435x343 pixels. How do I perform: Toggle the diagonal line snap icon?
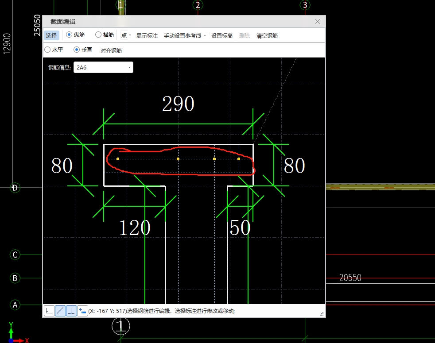click(x=60, y=311)
